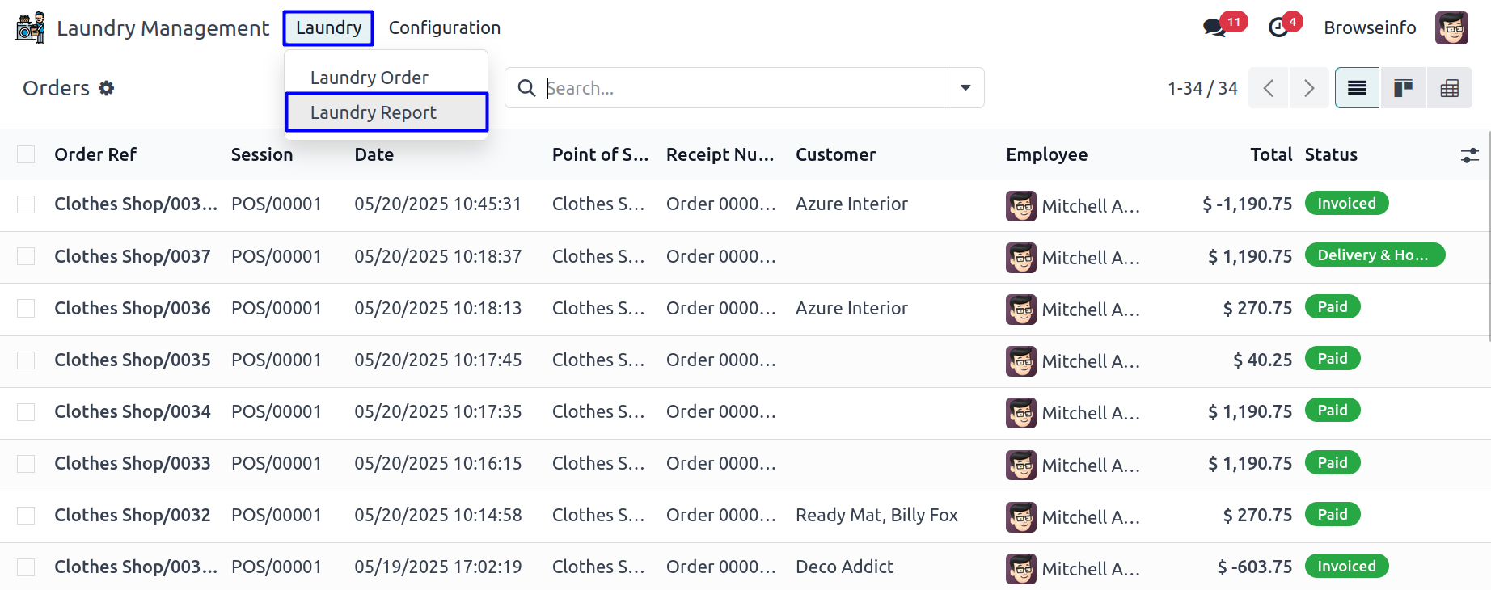The height and width of the screenshot is (590, 1491).
Task: Select the Clothes Shop/0035 row checkbox
Action: (x=26, y=360)
